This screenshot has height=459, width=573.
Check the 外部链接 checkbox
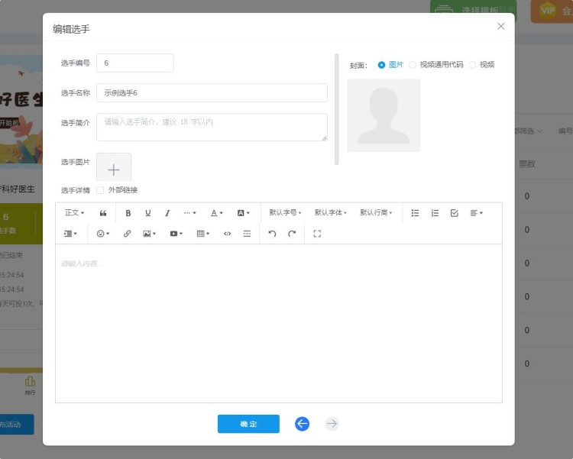click(x=100, y=190)
